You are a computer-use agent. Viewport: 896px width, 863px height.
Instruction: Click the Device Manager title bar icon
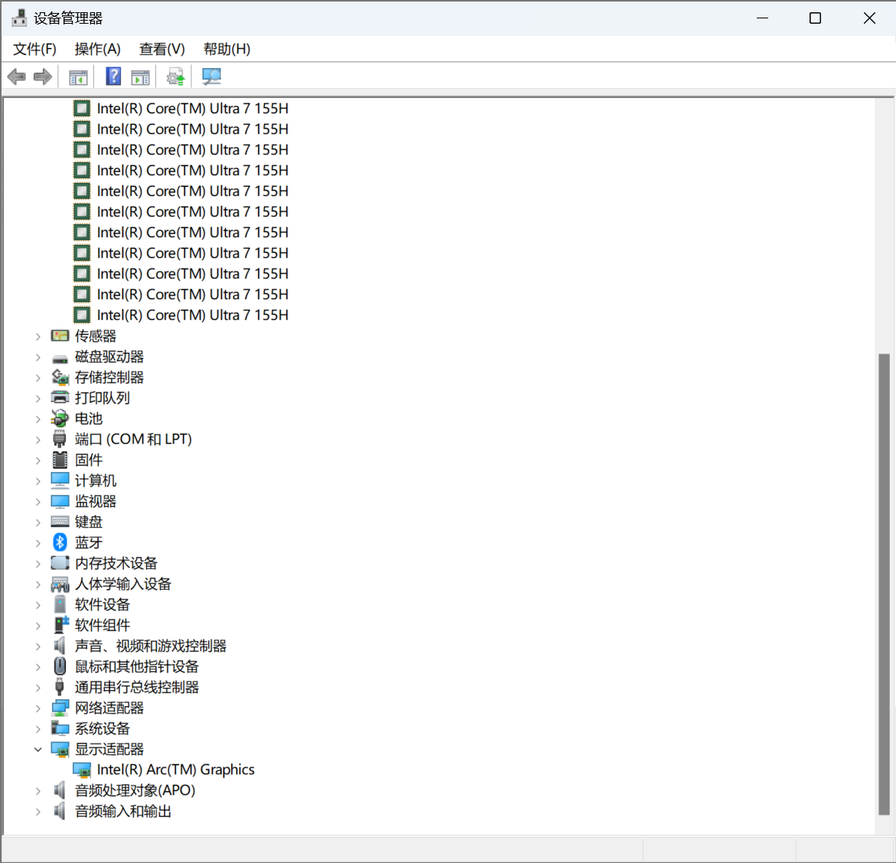click(x=19, y=18)
